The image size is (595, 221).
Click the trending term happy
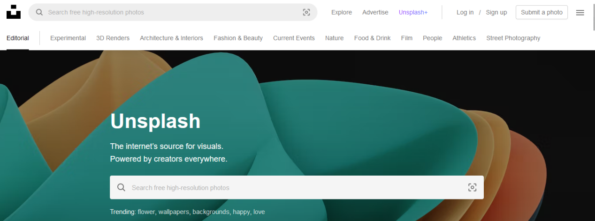(241, 212)
